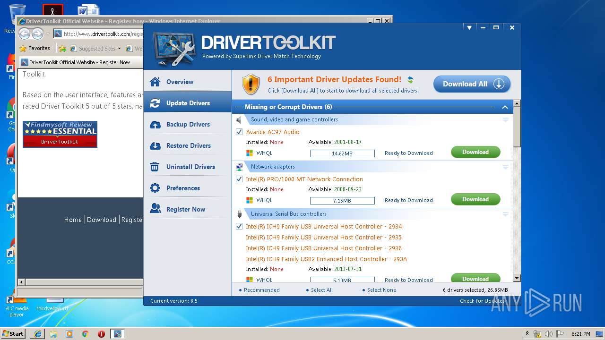Open DriverToolkit title bar dropdown menu
This screenshot has height=340, width=605.
coord(469,28)
